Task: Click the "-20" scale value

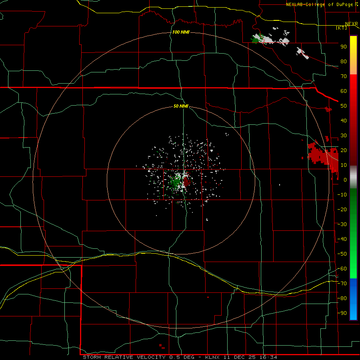Action: click(x=342, y=210)
